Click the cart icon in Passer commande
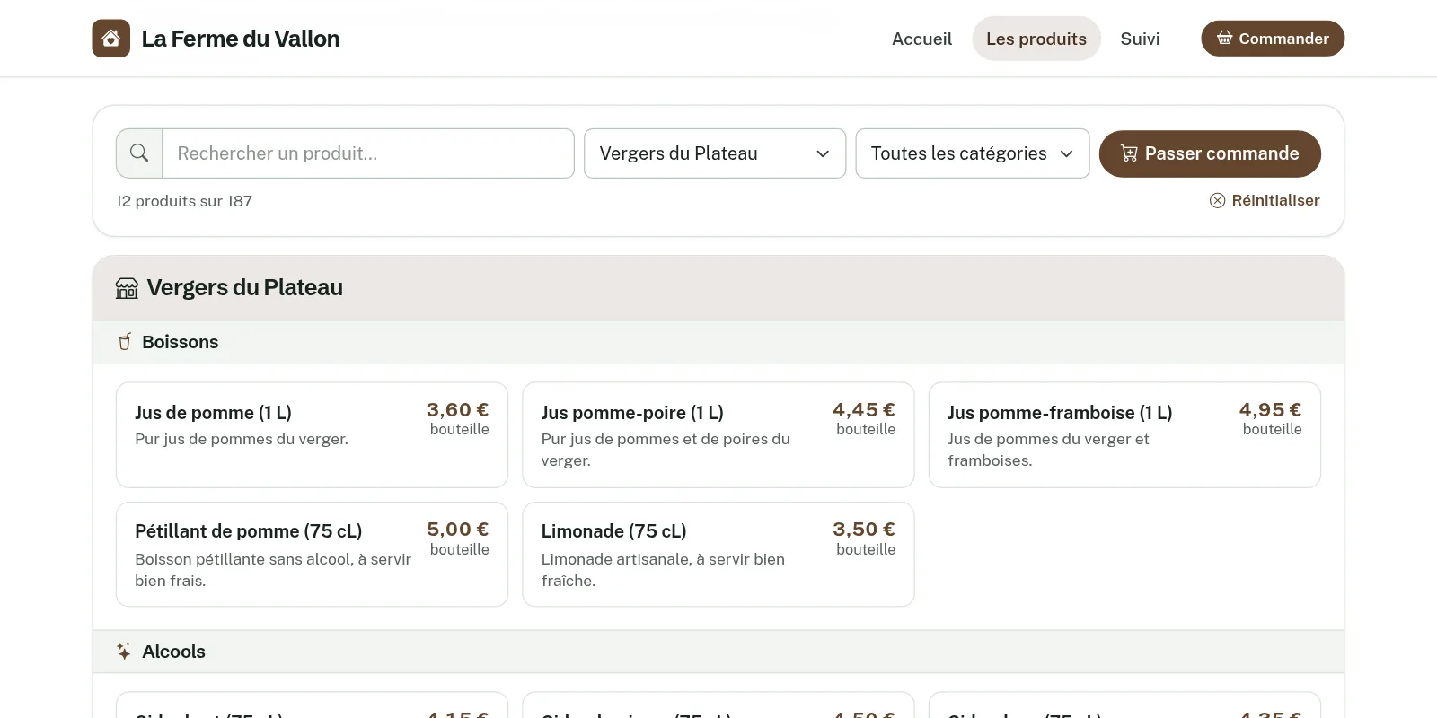 1129,153
